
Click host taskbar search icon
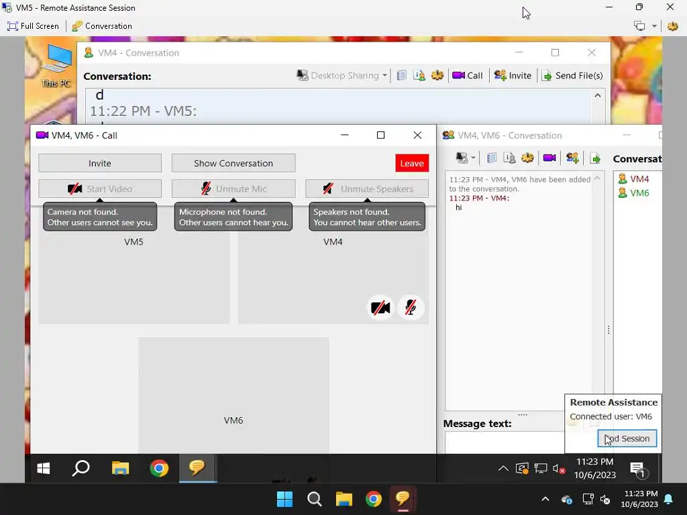(315, 499)
